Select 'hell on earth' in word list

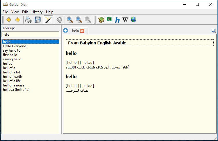click(x=12, y=77)
